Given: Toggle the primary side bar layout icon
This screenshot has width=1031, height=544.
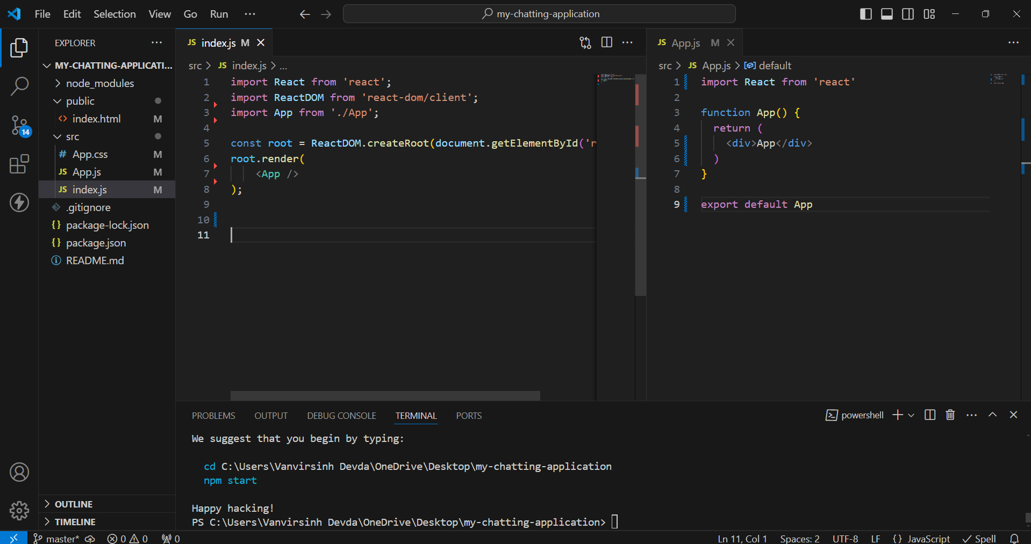Looking at the screenshot, I should [866, 14].
